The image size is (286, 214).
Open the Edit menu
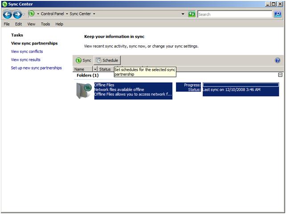18,24
